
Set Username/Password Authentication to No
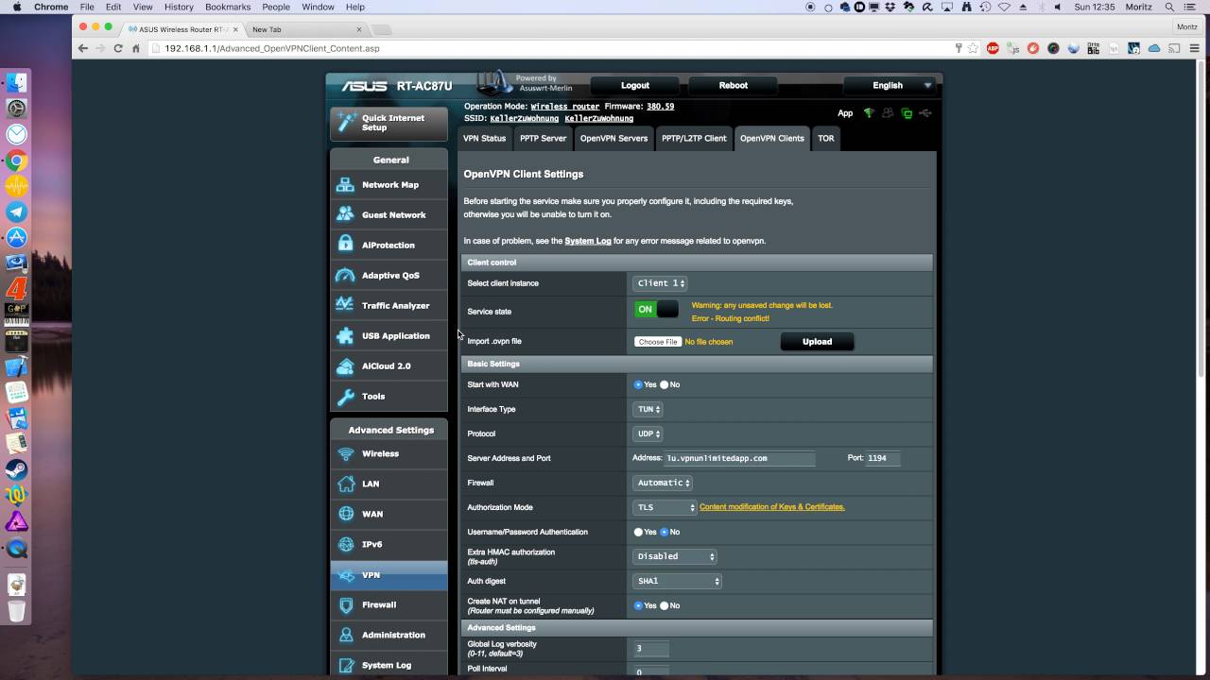coord(664,532)
